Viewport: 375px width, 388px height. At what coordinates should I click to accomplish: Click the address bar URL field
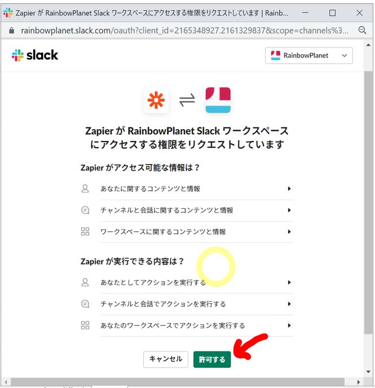coord(184,30)
